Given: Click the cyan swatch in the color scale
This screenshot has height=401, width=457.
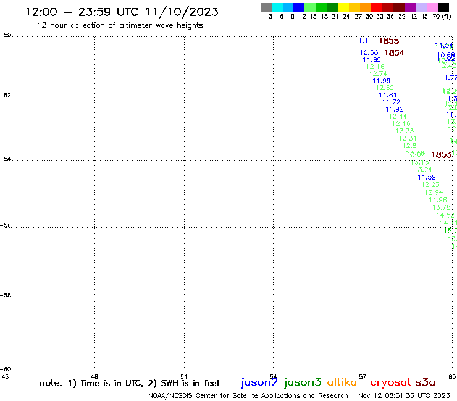Looking at the screenshot, I should pos(277,7).
